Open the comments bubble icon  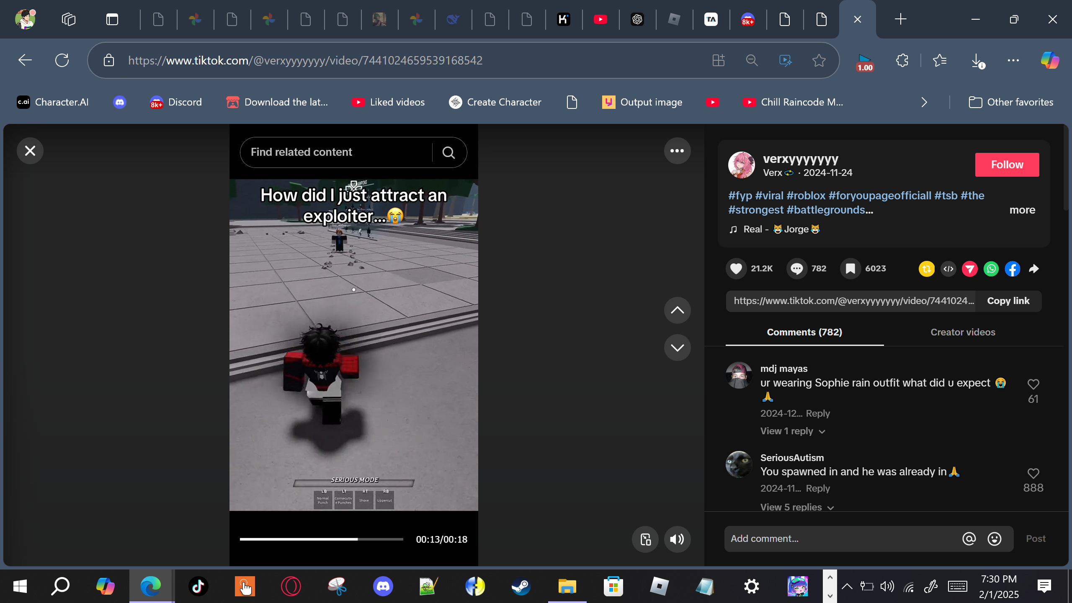point(796,268)
